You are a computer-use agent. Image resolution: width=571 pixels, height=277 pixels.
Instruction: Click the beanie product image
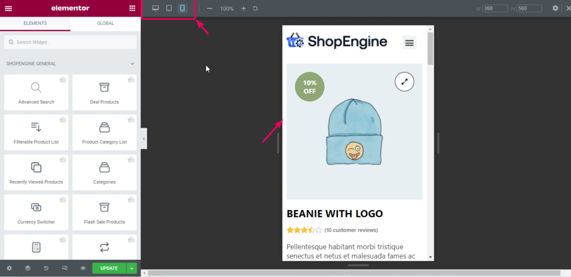354,132
